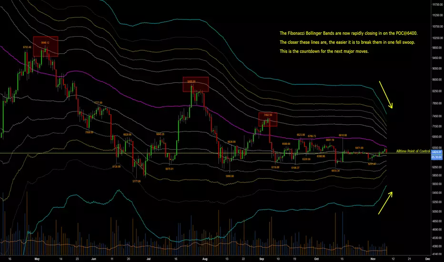Click 6850.00 on the price axis

pos(437,137)
